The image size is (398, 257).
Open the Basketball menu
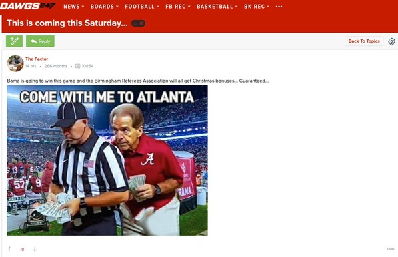(x=217, y=7)
